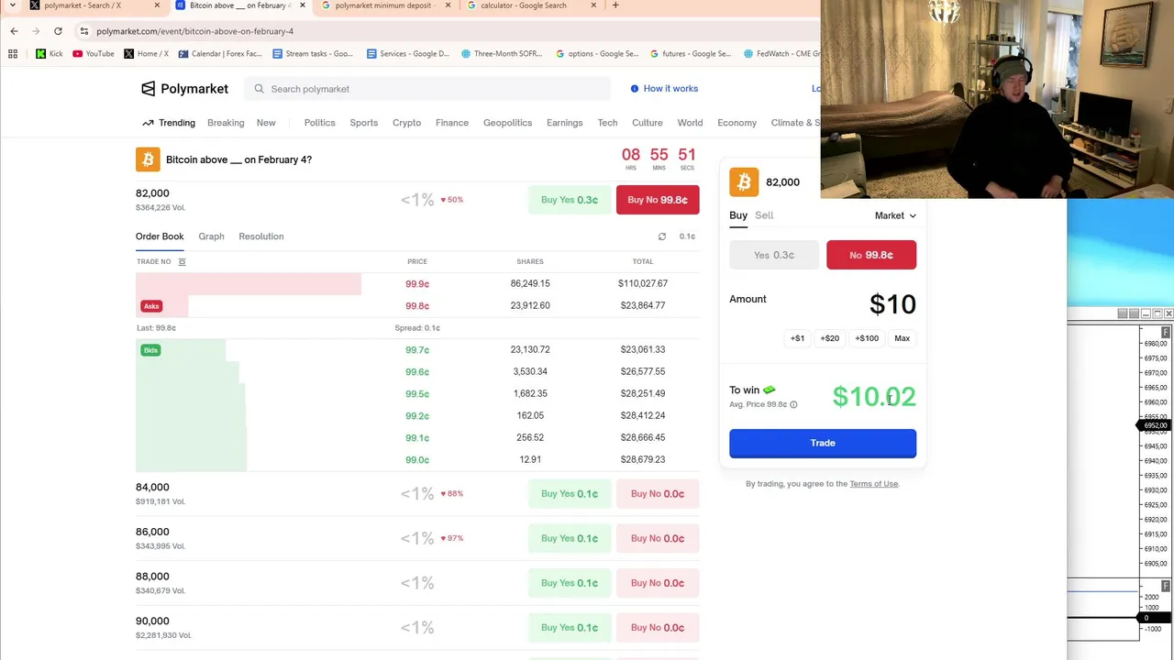This screenshot has width=1174, height=660.
Task: Open the Kick bookmark
Action: pyautogui.click(x=50, y=54)
